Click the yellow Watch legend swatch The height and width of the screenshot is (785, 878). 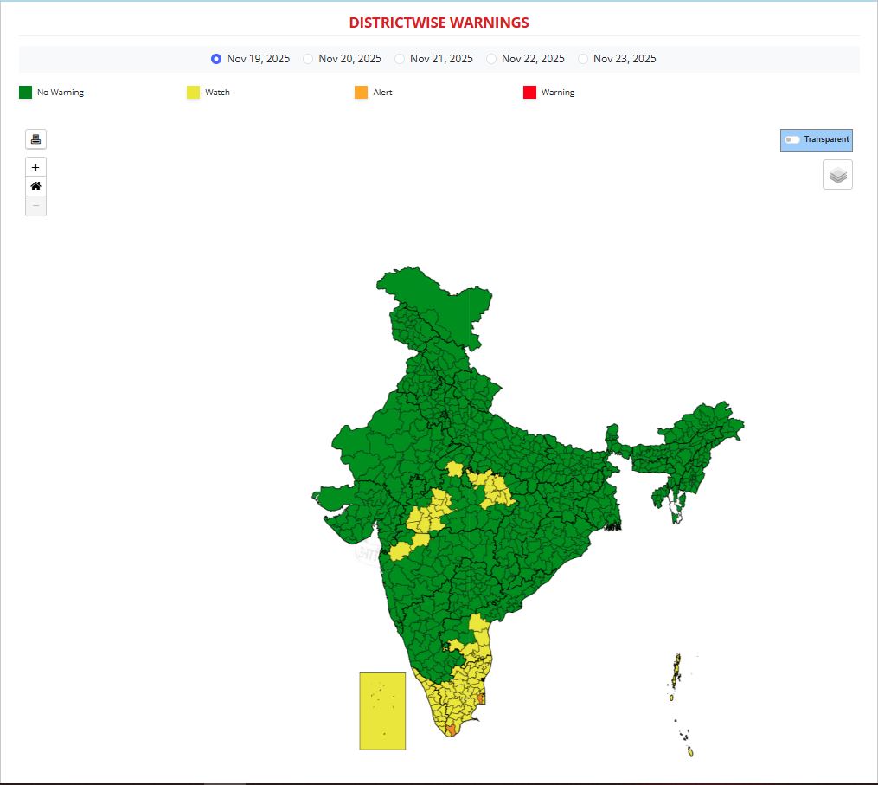(x=194, y=93)
